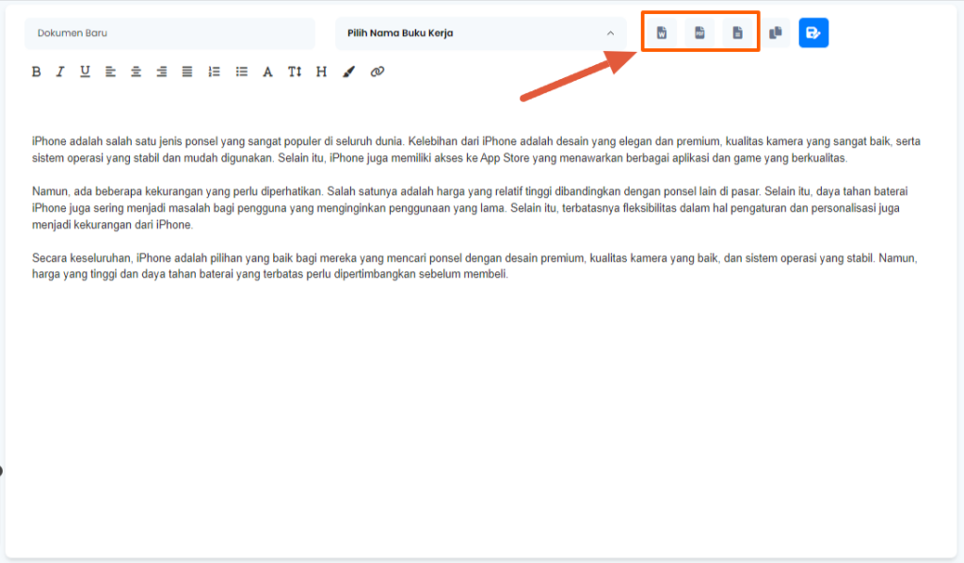
Task: Click the paragraph beginning 'Namun, ada beberapa kekurangan'
Action: point(470,208)
